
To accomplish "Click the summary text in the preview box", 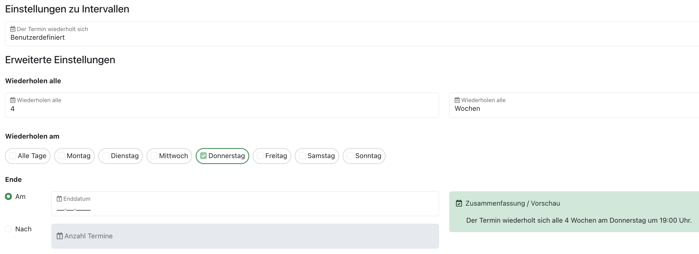I will click(579, 220).
